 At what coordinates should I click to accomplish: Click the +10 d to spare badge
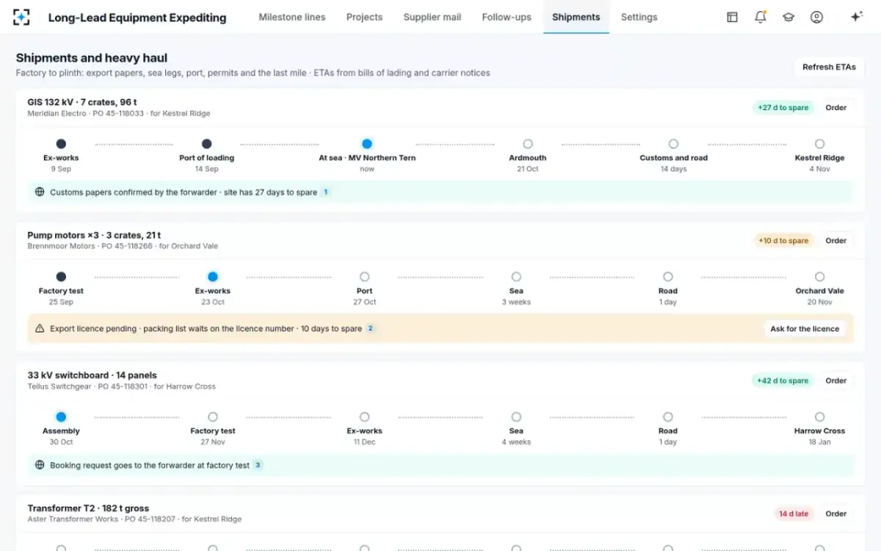click(x=783, y=240)
